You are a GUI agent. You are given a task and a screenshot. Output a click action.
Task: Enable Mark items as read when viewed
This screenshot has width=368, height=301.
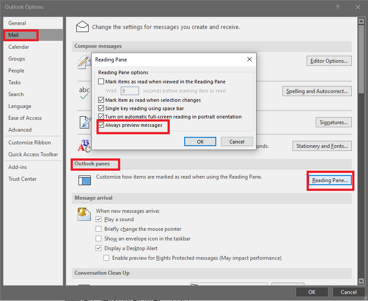coord(101,82)
